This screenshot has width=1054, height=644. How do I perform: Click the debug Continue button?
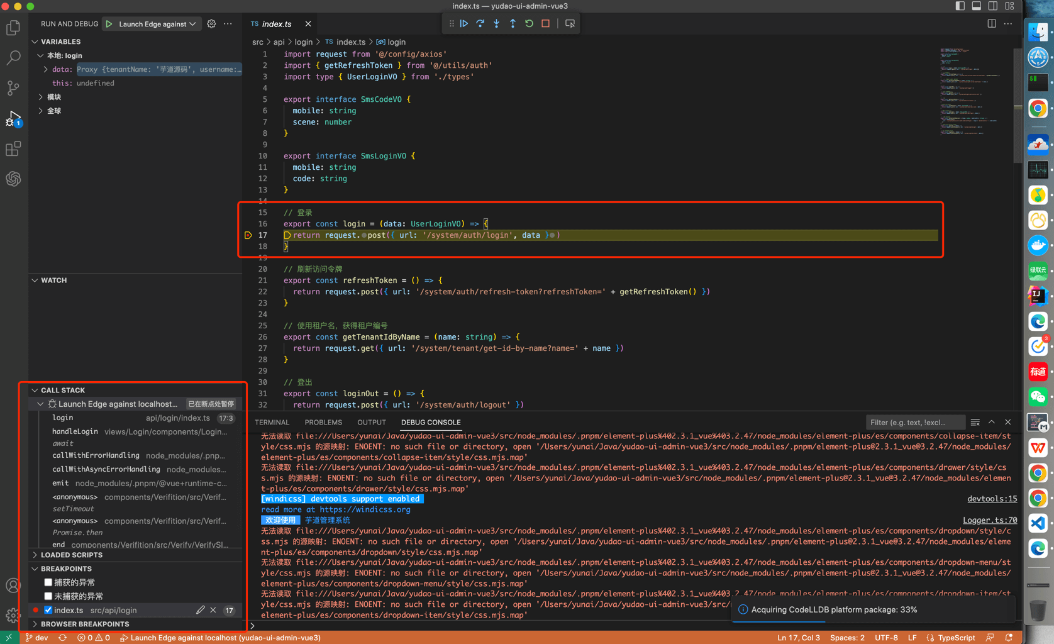point(464,23)
